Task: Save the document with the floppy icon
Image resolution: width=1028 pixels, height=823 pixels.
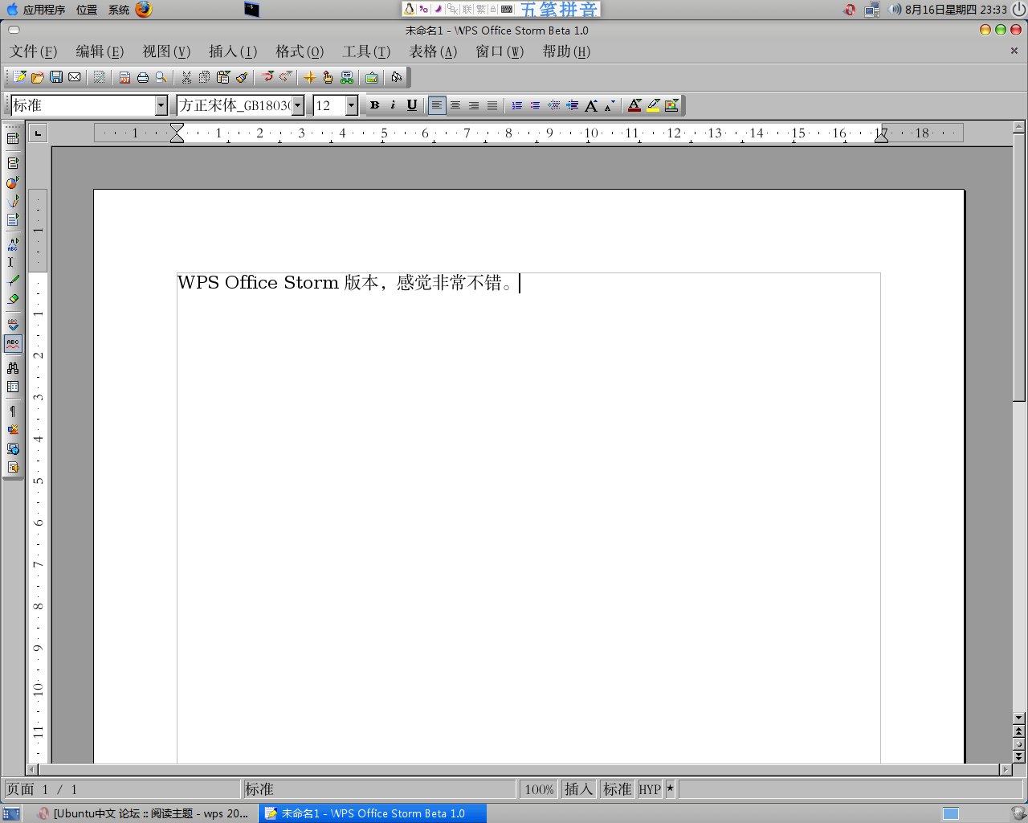Action: pyautogui.click(x=56, y=77)
